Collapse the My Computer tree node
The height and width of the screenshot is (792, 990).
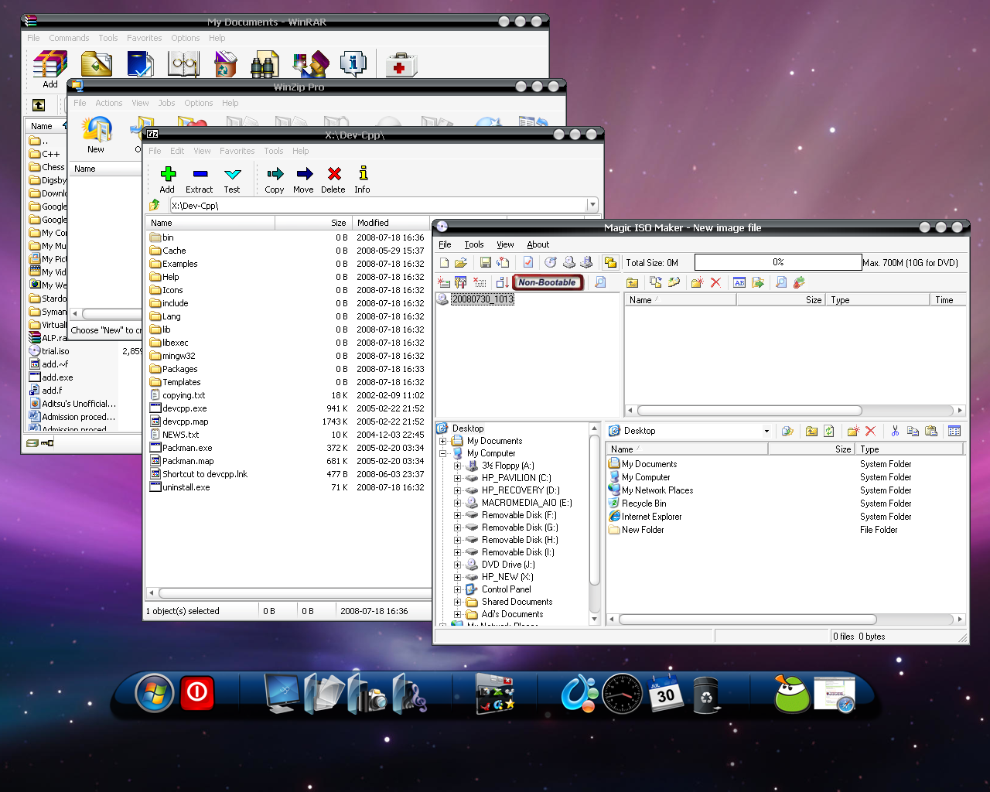[443, 453]
